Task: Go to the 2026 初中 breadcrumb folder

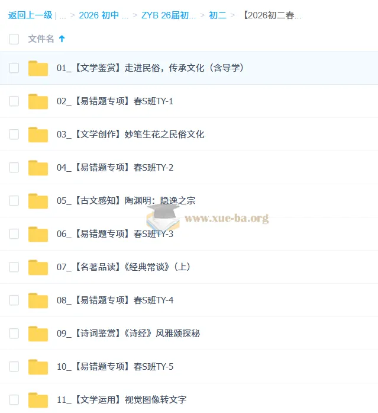Action: tap(104, 15)
